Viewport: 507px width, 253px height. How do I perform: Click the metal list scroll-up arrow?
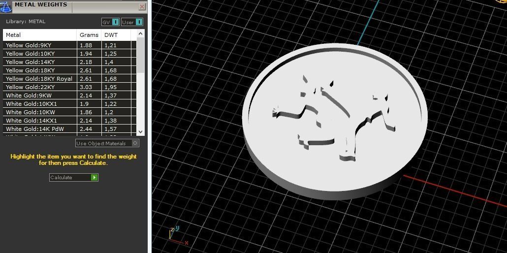(140, 33)
